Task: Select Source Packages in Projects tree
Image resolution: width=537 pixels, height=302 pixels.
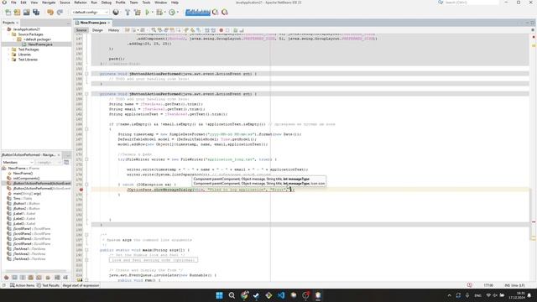Action: 30,34
